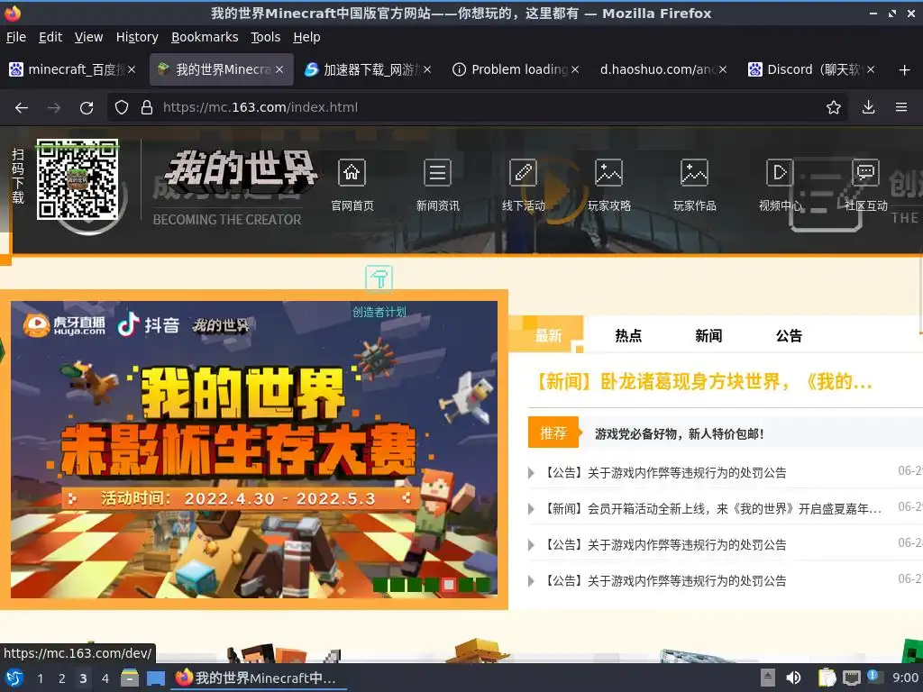This screenshot has height=692, width=923.
Task: Open 线下活动 pencil icon in site nav
Action: pyautogui.click(x=524, y=173)
